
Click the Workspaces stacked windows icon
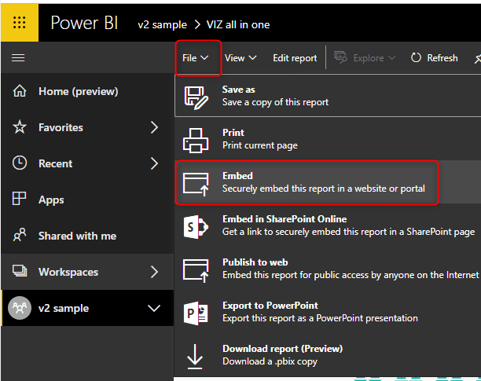click(20, 271)
